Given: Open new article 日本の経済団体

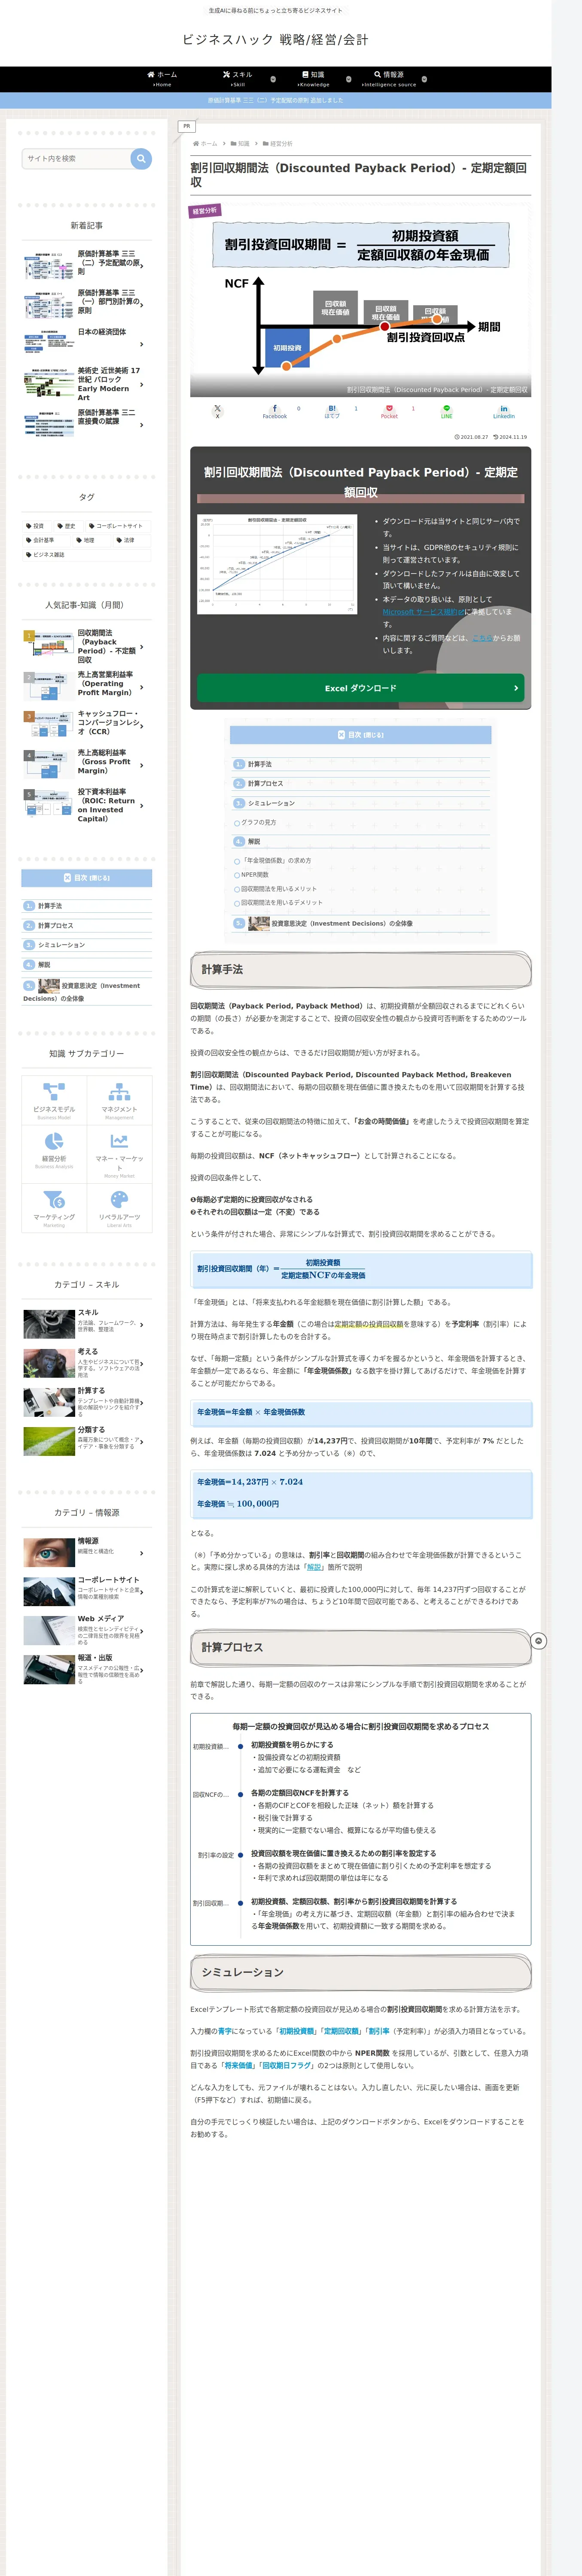Looking at the screenshot, I should (87, 344).
